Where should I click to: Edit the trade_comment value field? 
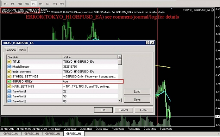tap(90, 71)
